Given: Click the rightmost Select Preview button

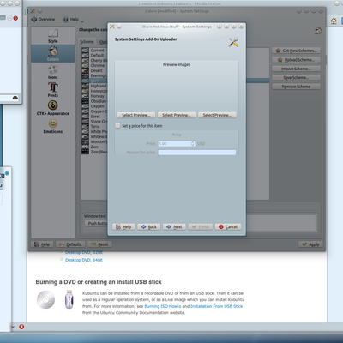Looking at the screenshot, I should point(217,115).
